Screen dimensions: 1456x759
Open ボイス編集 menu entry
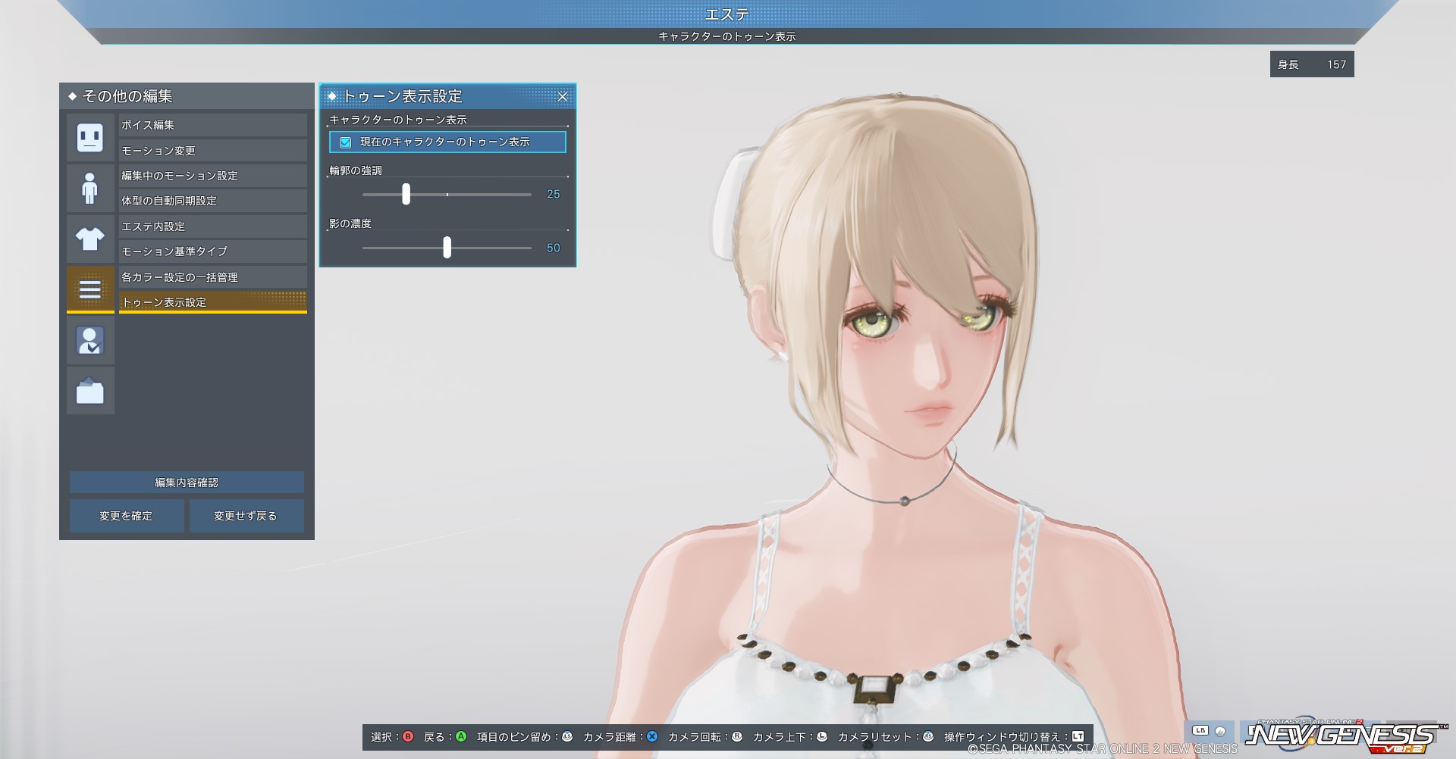pyautogui.click(x=212, y=125)
